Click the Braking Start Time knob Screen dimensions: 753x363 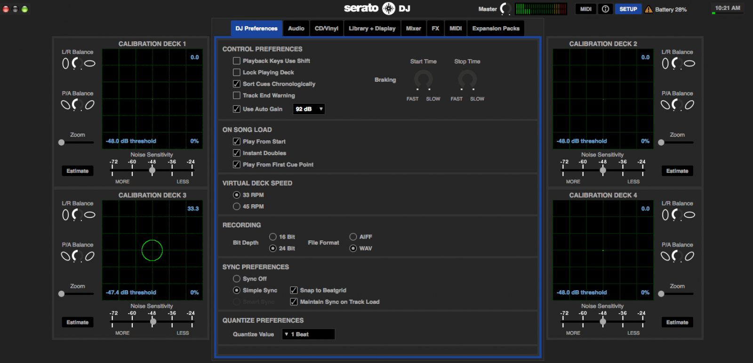pyautogui.click(x=423, y=80)
